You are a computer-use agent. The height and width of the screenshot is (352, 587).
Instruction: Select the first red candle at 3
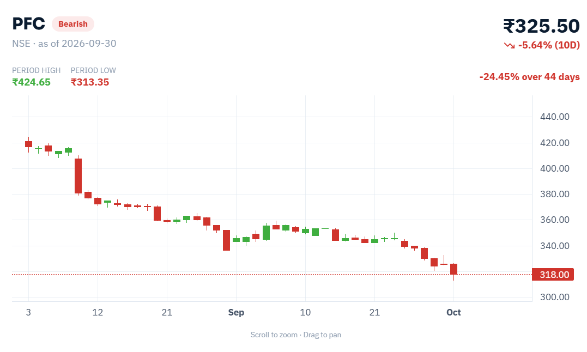point(28,144)
